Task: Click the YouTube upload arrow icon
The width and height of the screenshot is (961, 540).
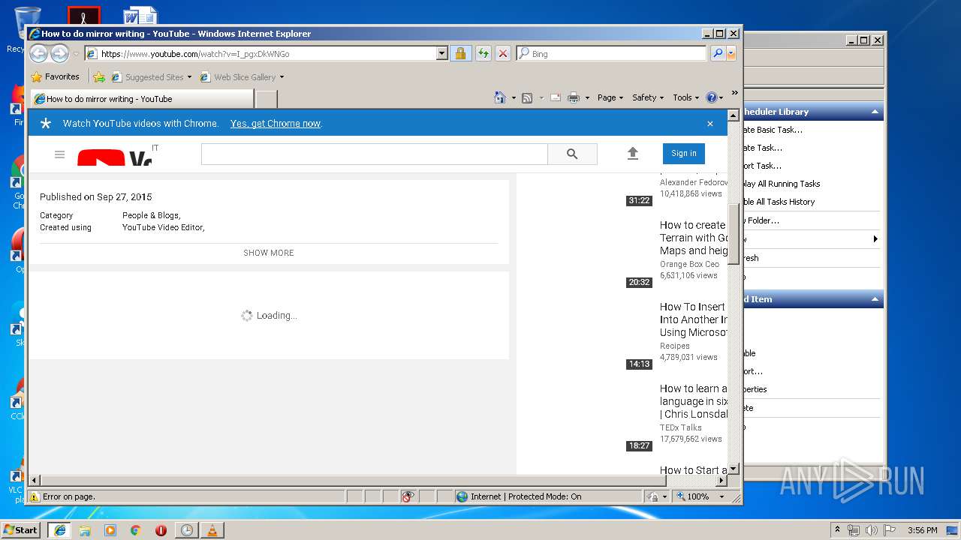Action: 633,153
